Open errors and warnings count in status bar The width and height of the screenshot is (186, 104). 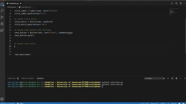pyautogui.click(x=20, y=103)
